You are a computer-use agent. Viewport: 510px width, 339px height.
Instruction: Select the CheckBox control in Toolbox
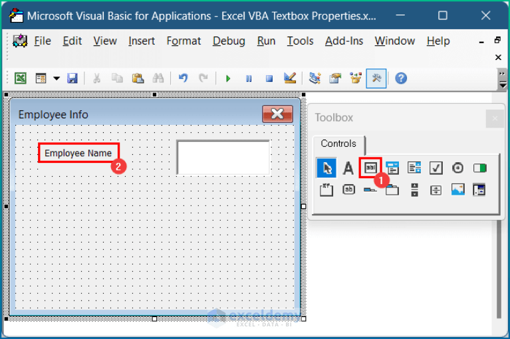(436, 168)
